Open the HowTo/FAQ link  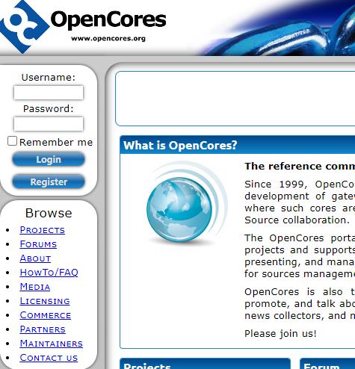point(49,273)
